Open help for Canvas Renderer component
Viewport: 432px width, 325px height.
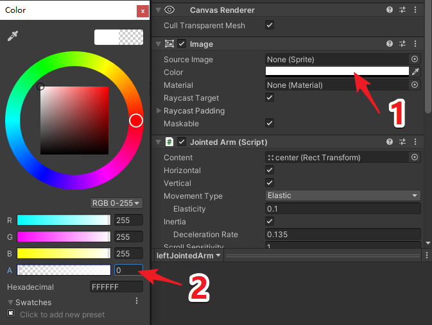coord(390,10)
